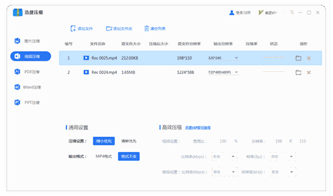333x196 pixels.
Task: Open output folder for Rec 0025.mp4
Action: click(299, 58)
